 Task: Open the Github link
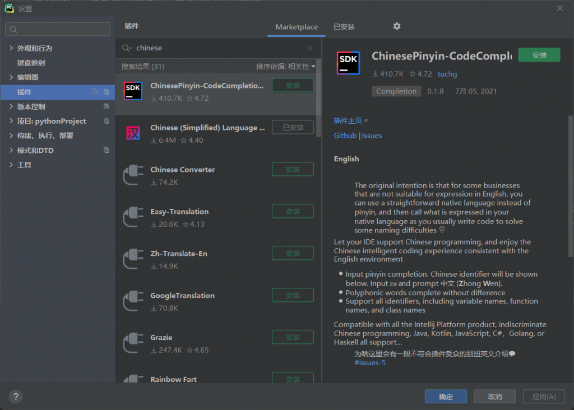(345, 136)
